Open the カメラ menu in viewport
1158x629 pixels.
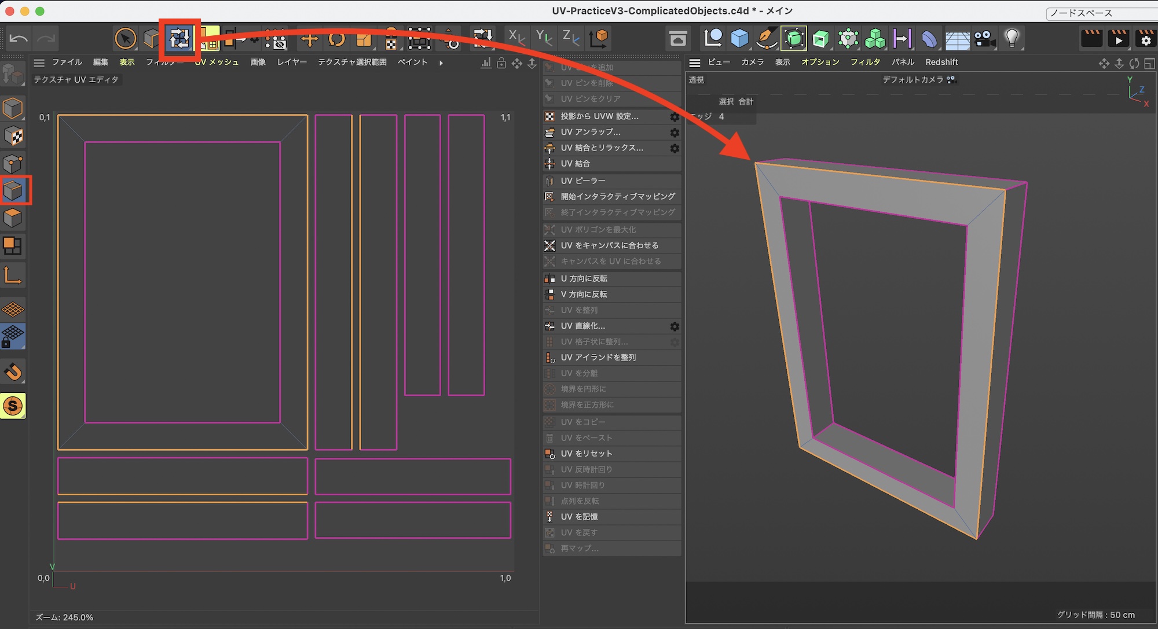(752, 62)
